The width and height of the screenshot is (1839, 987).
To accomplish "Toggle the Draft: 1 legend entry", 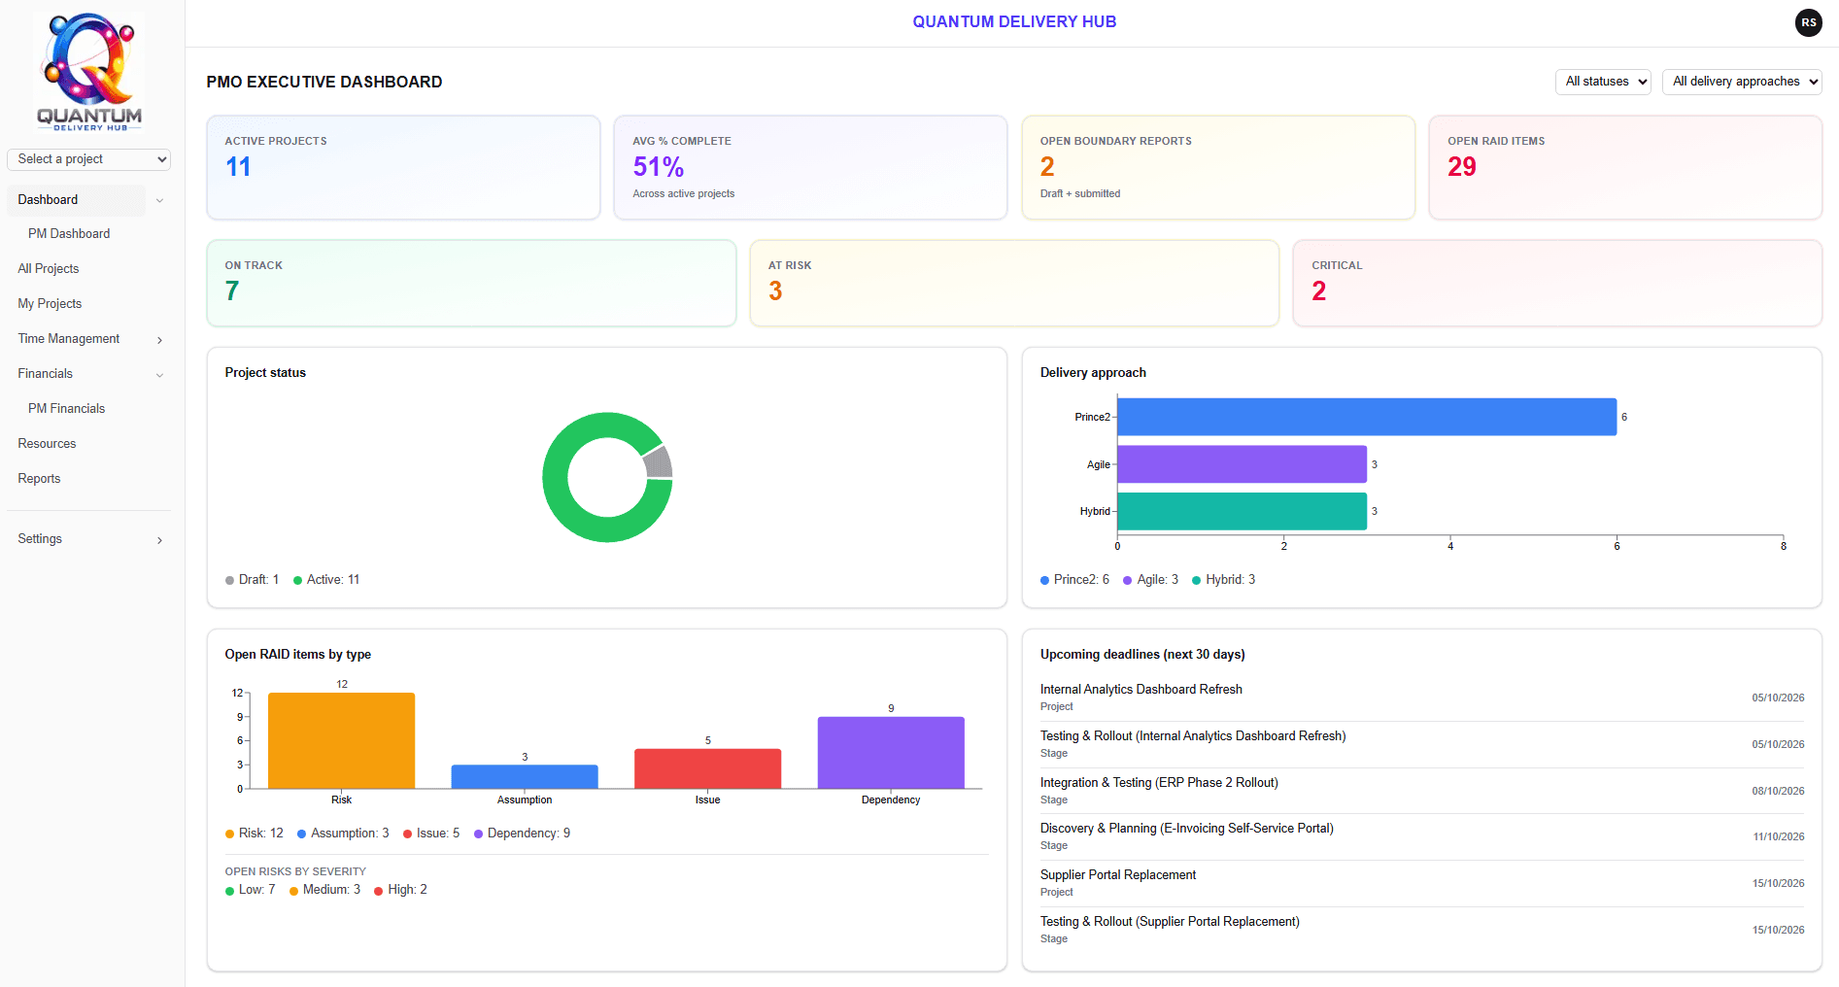I will [x=253, y=580].
